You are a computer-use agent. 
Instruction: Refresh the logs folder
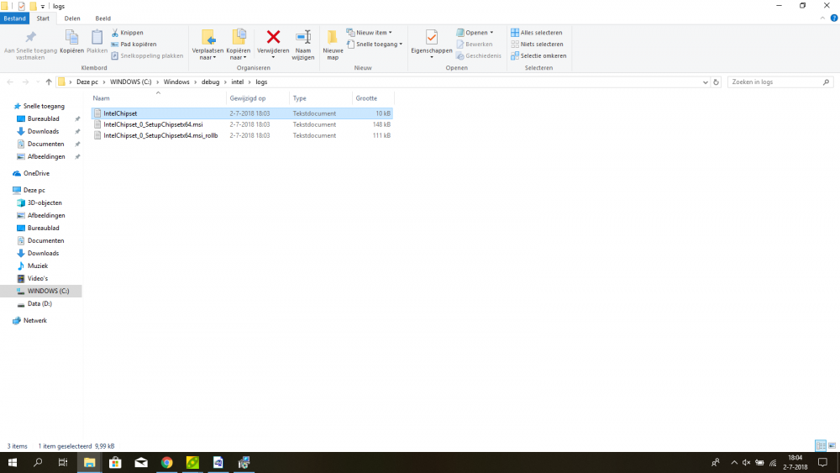716,82
